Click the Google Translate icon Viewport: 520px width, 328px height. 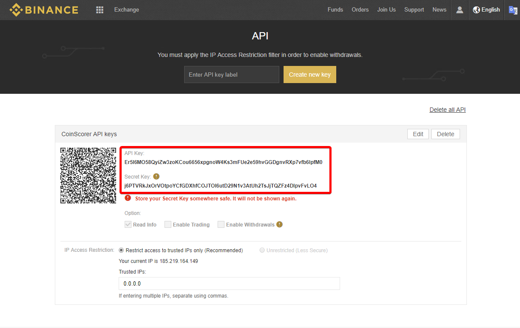(513, 10)
